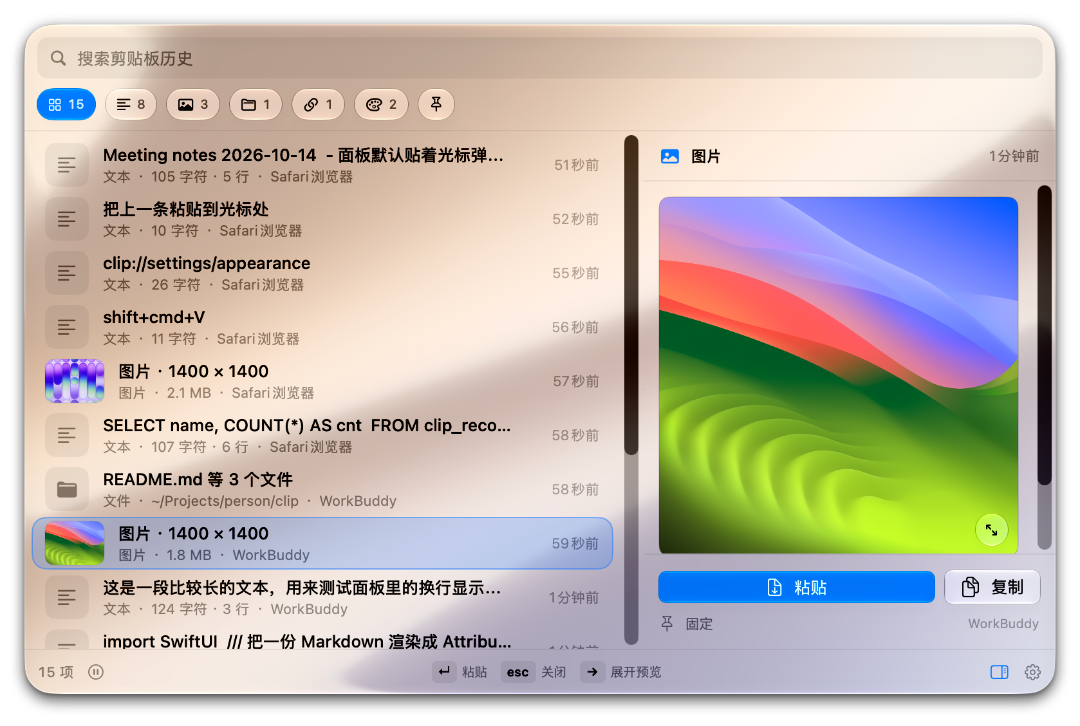Filter by text items (8)
This screenshot has height=726, width=1080.
click(x=131, y=104)
